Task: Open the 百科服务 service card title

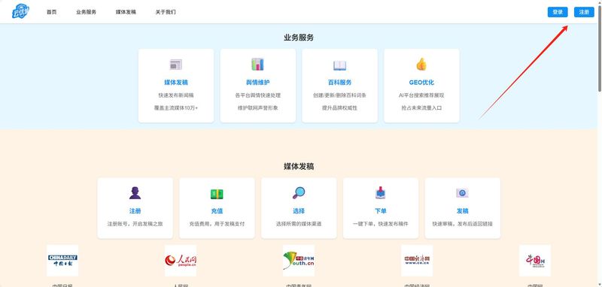Action: point(340,83)
